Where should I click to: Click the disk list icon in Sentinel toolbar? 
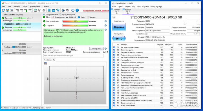point(12,10)
